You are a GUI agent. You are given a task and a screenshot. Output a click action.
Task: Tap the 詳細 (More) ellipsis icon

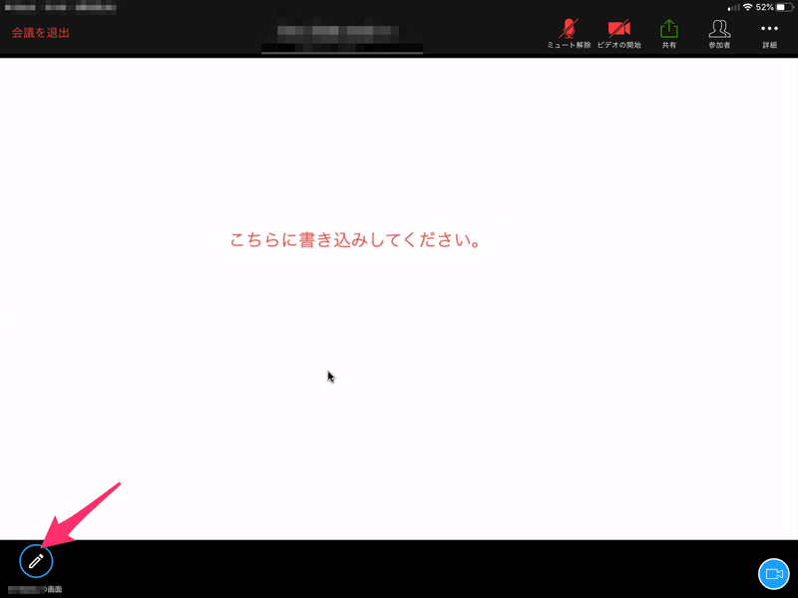[768, 32]
